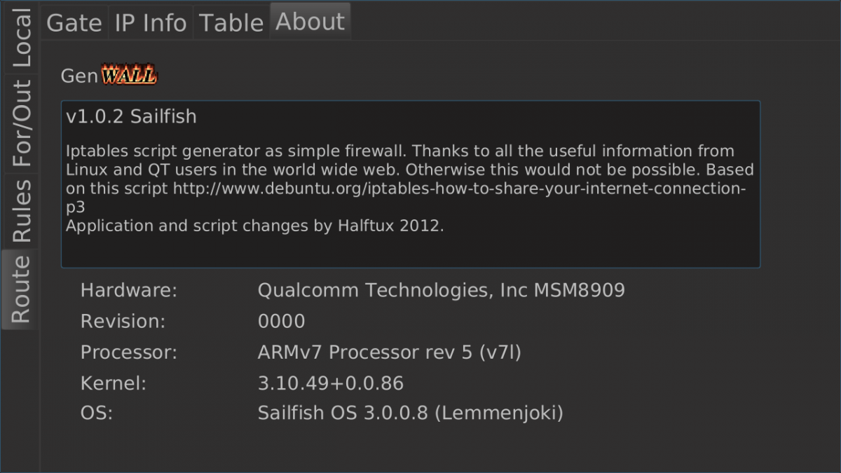
Task: Go to the Route side tab
Action: click(20, 289)
